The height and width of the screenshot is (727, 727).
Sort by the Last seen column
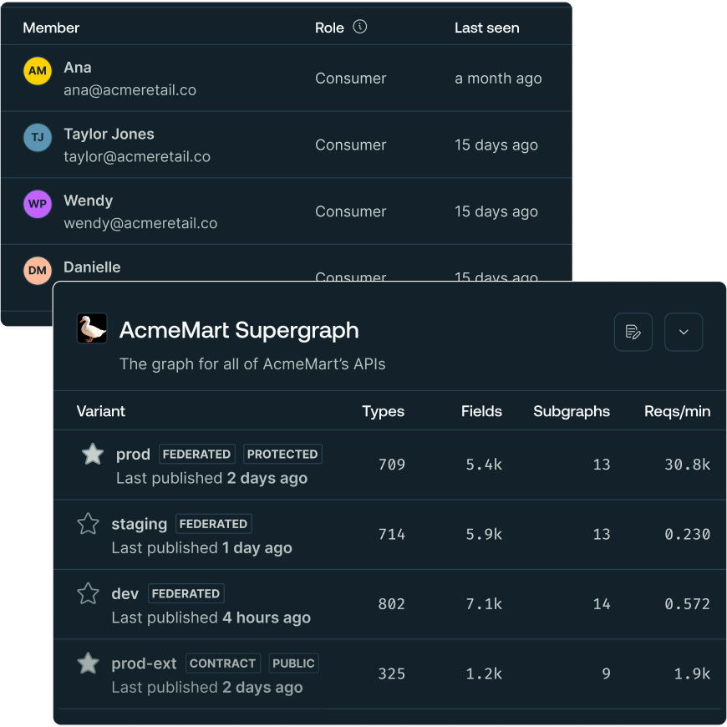pos(486,28)
